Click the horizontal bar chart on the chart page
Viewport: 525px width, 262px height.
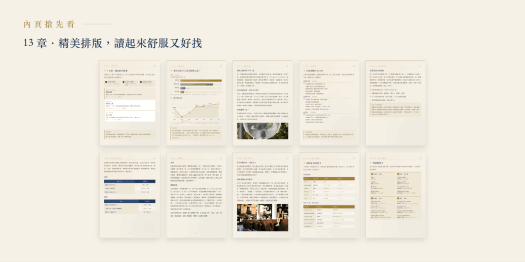click(196, 86)
